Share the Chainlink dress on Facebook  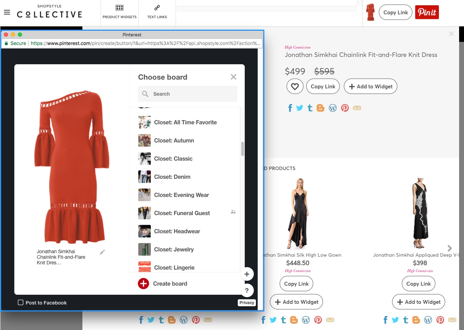(290, 108)
